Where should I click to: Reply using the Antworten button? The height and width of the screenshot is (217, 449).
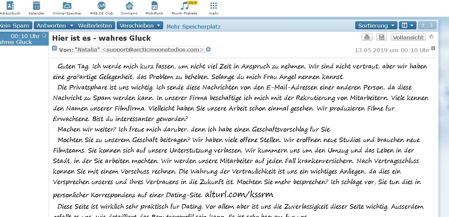point(51,26)
